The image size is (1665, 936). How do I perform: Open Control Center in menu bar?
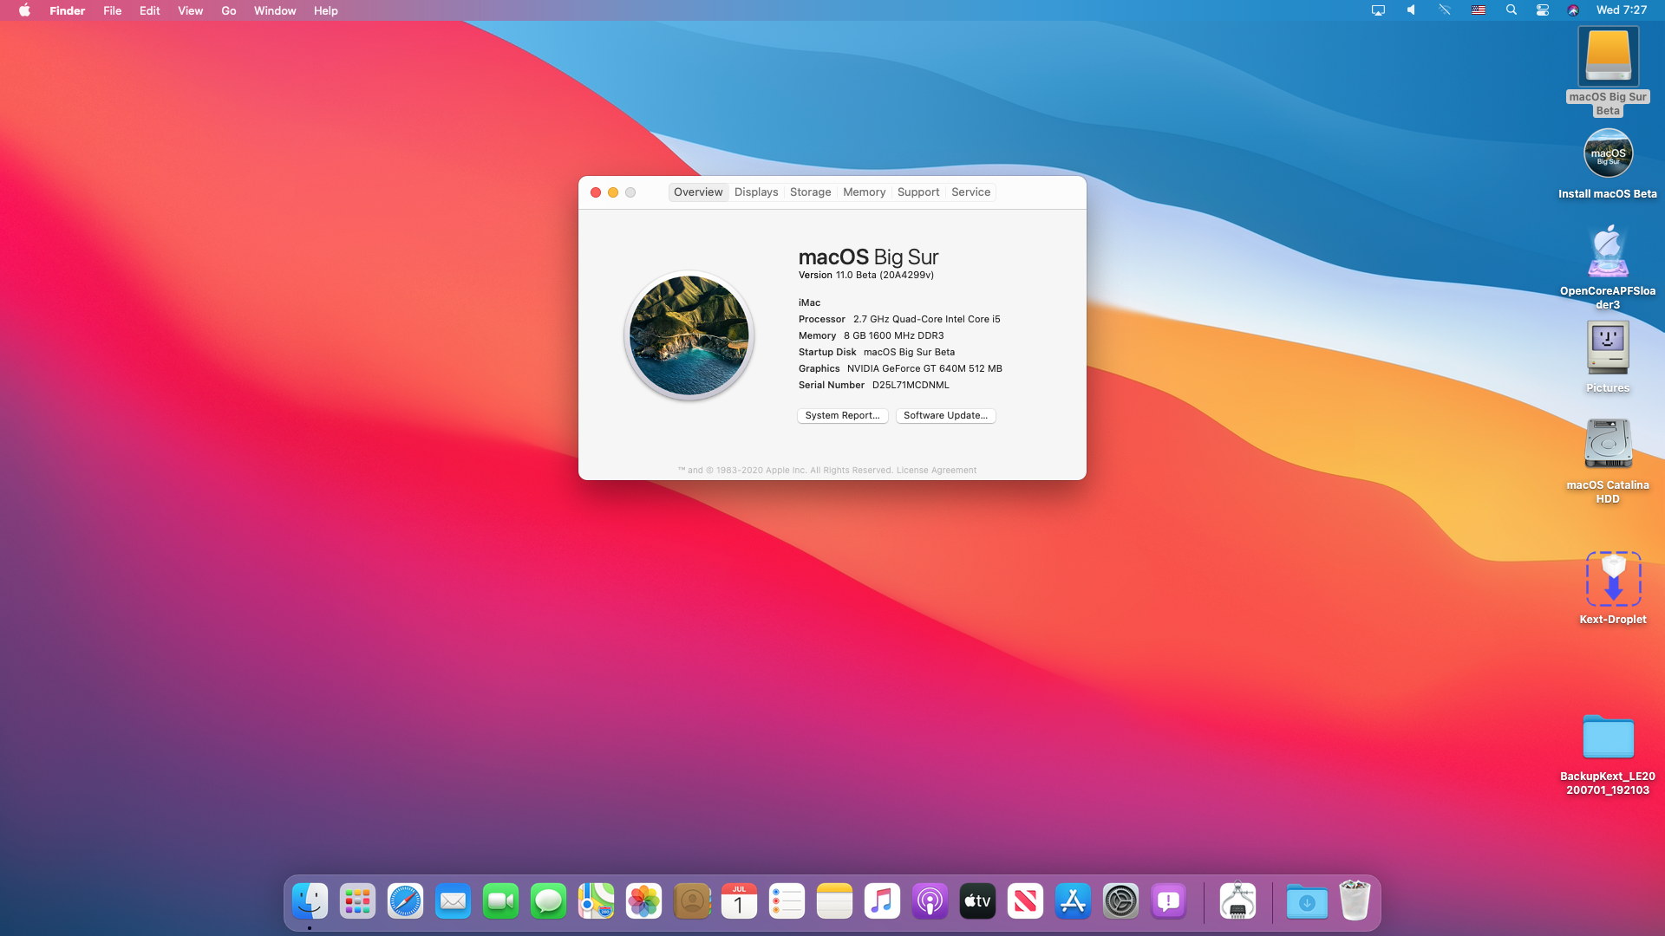tap(1542, 10)
